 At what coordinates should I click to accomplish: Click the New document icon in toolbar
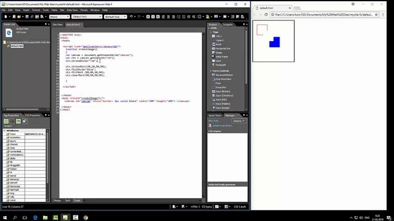[6, 17]
